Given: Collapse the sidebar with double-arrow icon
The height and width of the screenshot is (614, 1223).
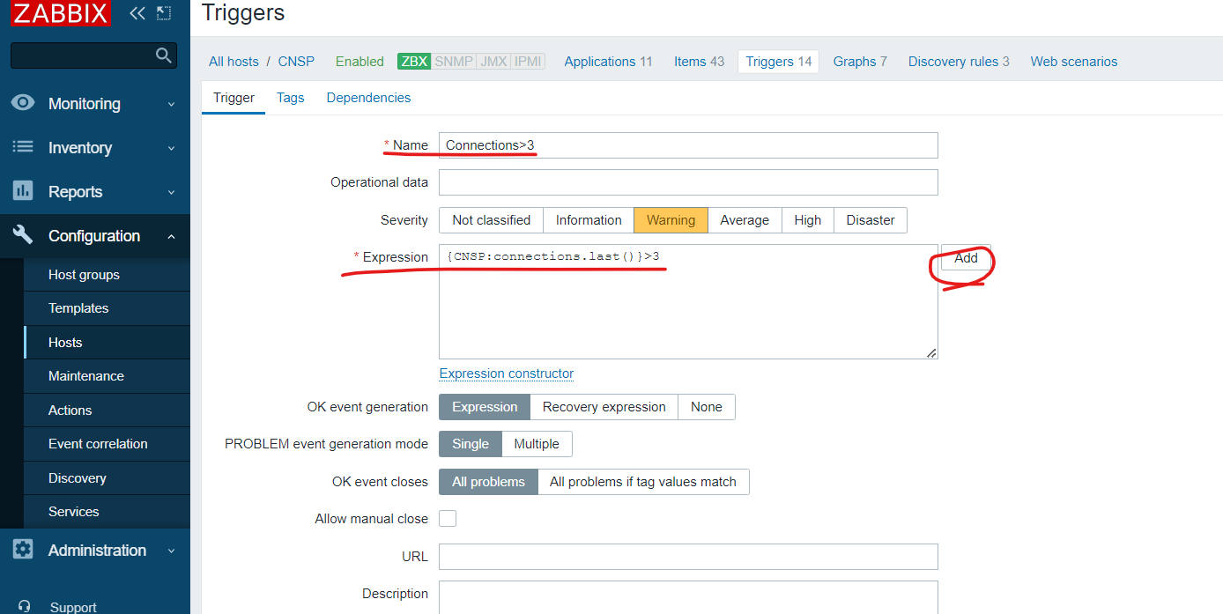Looking at the screenshot, I should (x=137, y=13).
